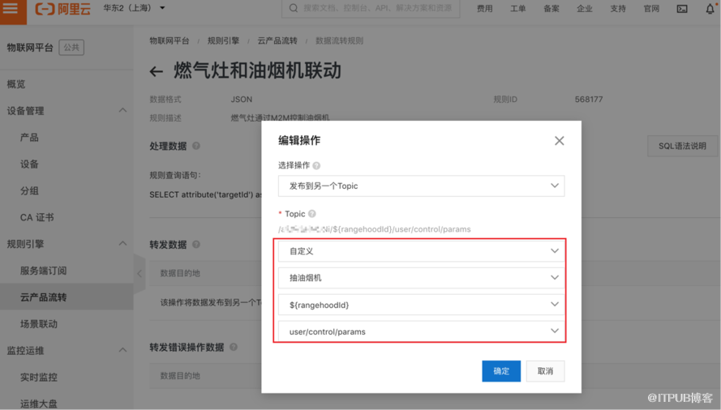
Task: Click the 确定 confirm button
Action: 501,371
